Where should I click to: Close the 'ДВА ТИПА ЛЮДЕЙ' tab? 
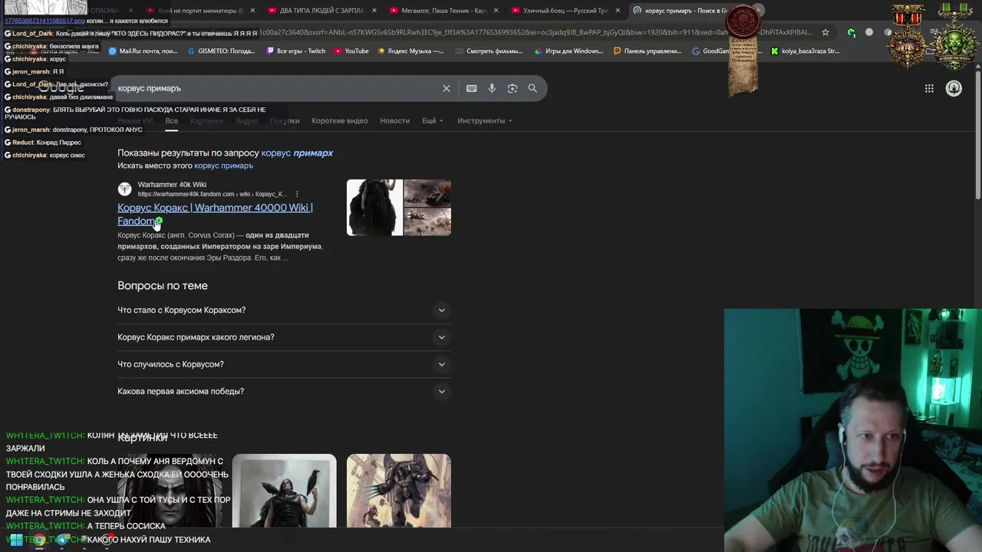click(x=374, y=11)
